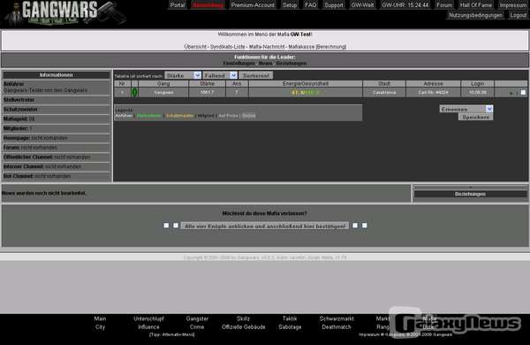Click the Beziehungen panel header on the right
This screenshot has height=345, width=530.
470,194
